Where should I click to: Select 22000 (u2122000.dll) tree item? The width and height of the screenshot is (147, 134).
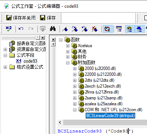(x=103, y=74)
